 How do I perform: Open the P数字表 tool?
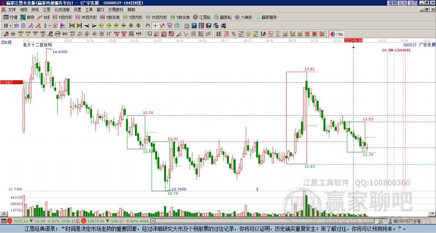pyautogui.click(x=110, y=17)
